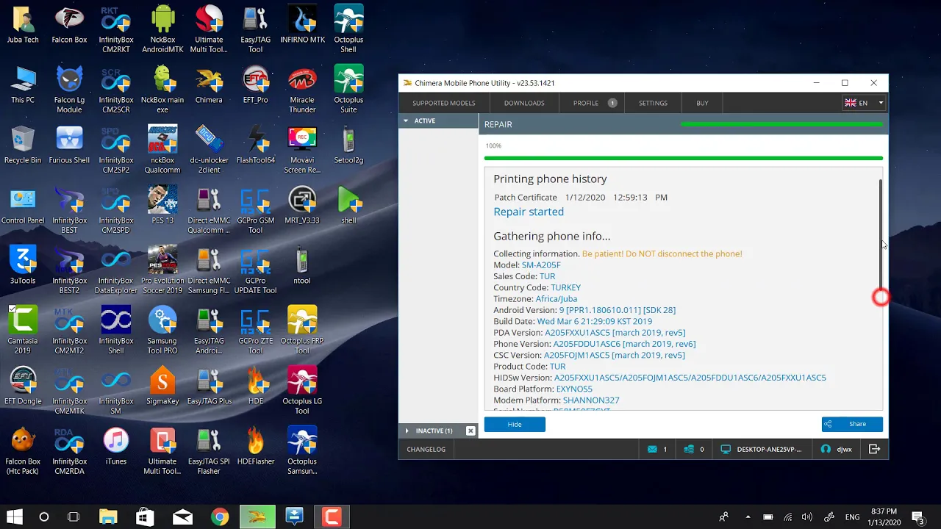
Task: Open the Octoplus FRP Tool icon
Action: 302,331
